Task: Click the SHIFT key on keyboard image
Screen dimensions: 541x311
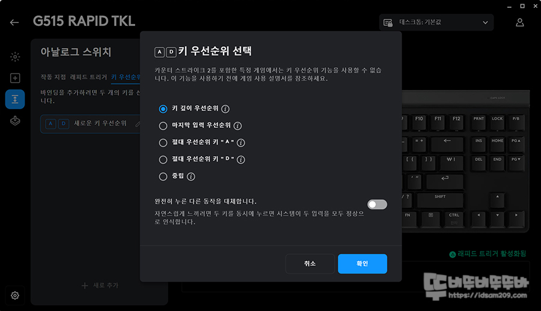Action: 440,200
